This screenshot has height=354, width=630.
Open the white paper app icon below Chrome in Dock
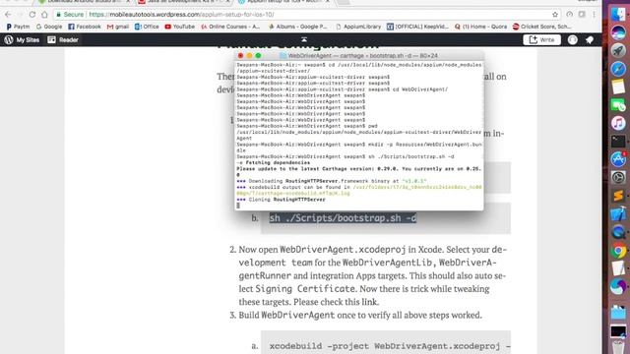pos(618,268)
